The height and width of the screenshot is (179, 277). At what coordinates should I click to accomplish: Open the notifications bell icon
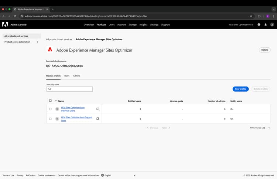pyautogui.click(x=266, y=24)
